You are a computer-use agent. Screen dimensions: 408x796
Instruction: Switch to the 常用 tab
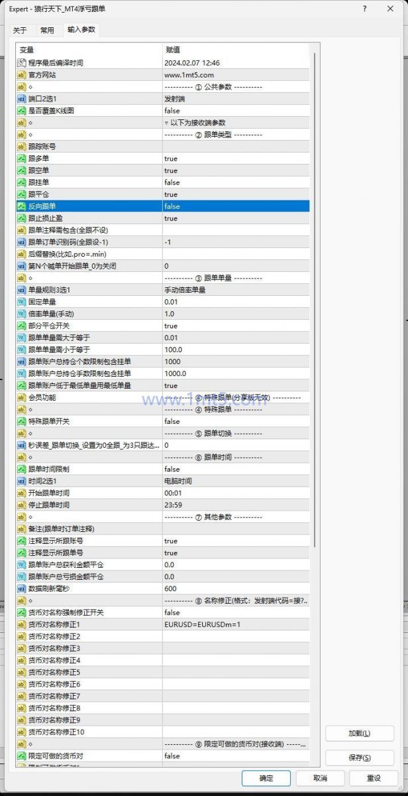[47, 31]
